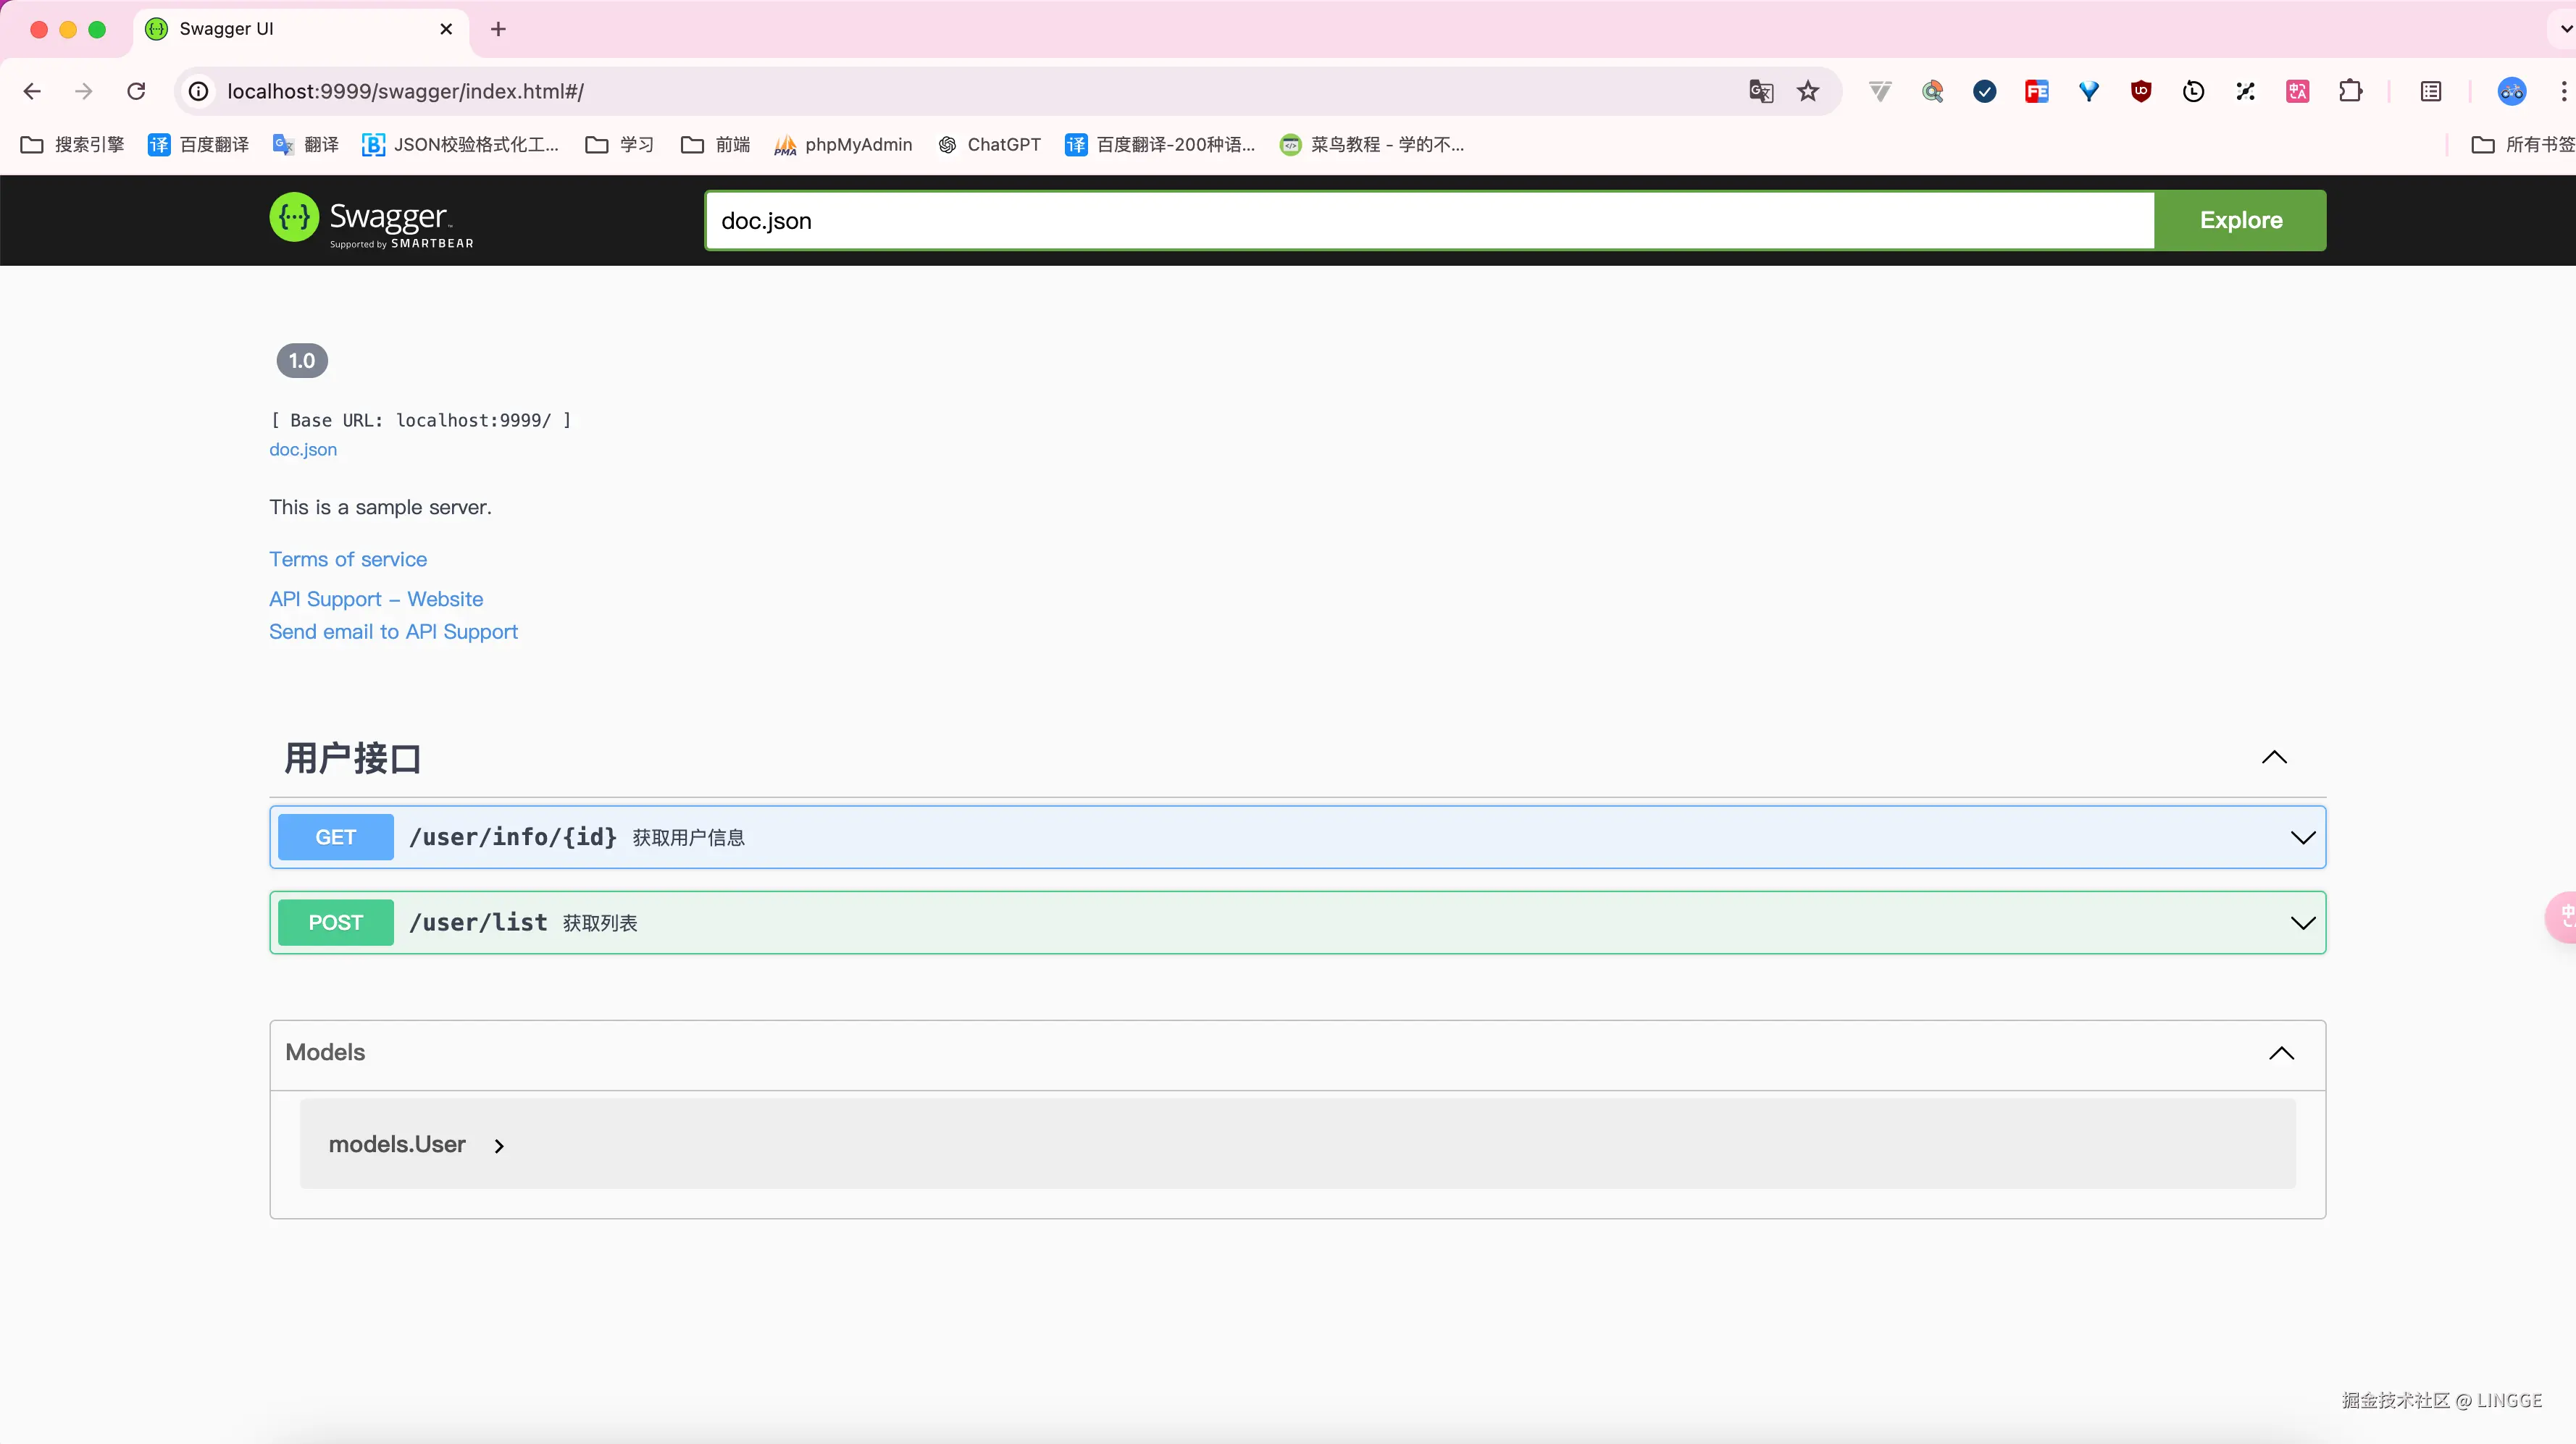Collapse the Models section
2576x1444 pixels.
[2281, 1053]
